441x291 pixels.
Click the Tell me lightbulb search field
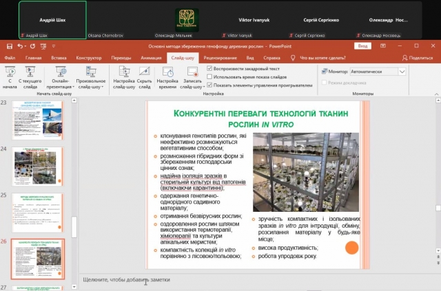[x=318, y=58]
